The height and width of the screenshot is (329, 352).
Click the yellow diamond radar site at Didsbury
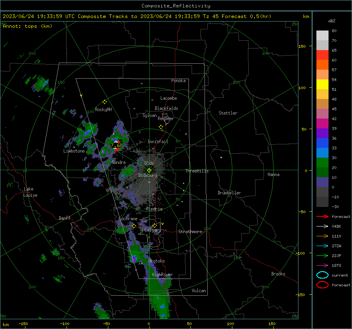[149, 170]
